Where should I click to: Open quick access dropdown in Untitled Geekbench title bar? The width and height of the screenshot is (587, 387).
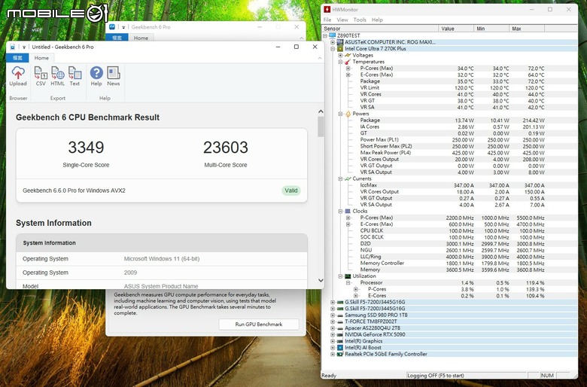point(24,47)
